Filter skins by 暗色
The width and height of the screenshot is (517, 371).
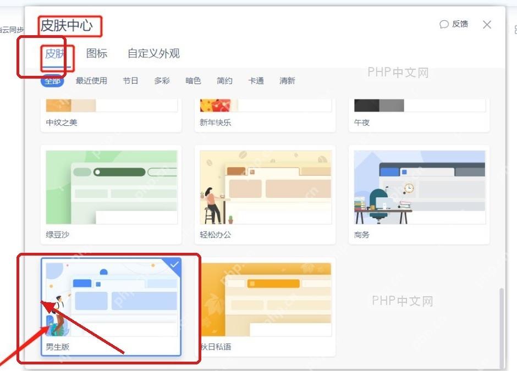[x=193, y=81]
